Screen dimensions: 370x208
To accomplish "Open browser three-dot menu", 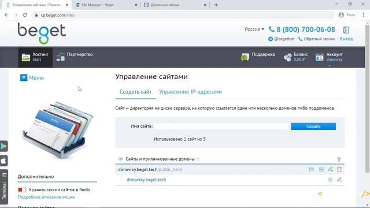I will (364, 15).
